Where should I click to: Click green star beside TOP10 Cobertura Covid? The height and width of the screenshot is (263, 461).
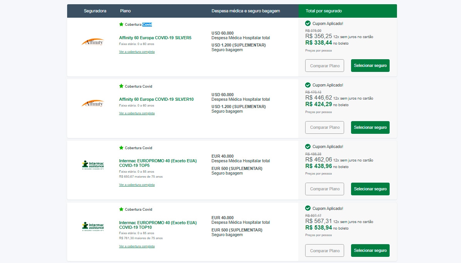tap(121, 209)
